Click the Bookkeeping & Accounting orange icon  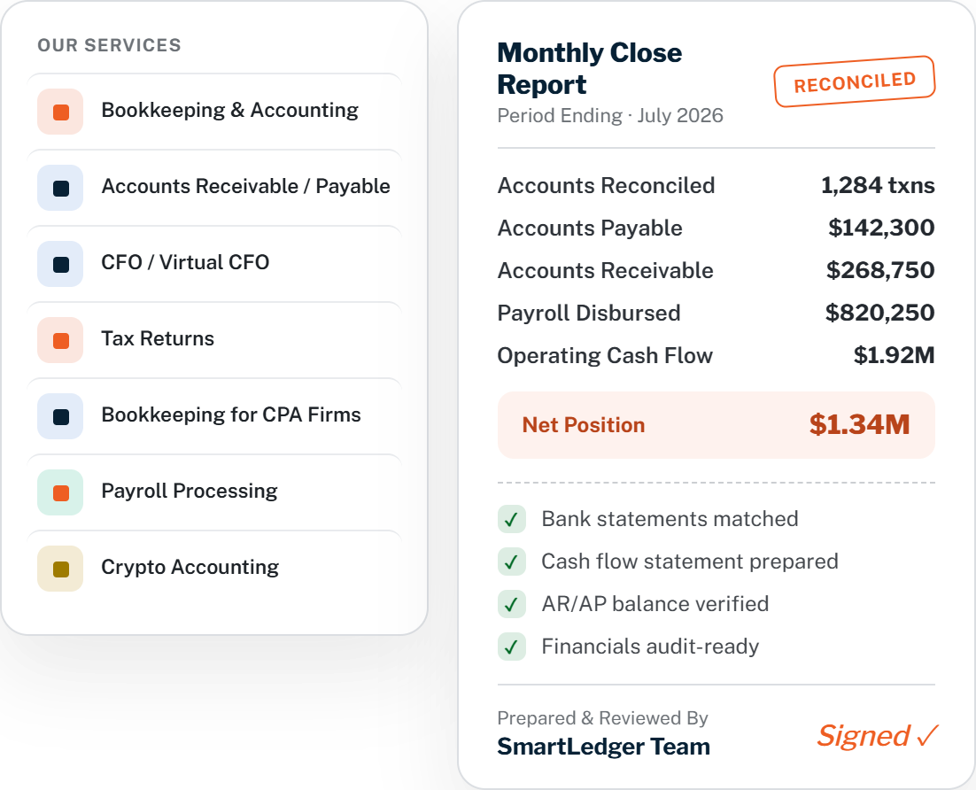[x=60, y=112]
